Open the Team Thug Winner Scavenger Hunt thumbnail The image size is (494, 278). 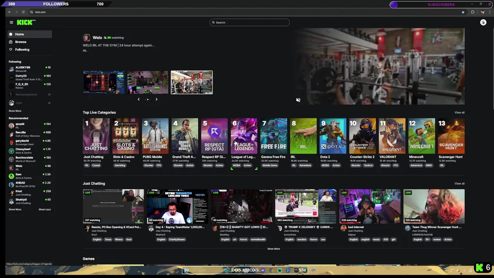pos(434,206)
